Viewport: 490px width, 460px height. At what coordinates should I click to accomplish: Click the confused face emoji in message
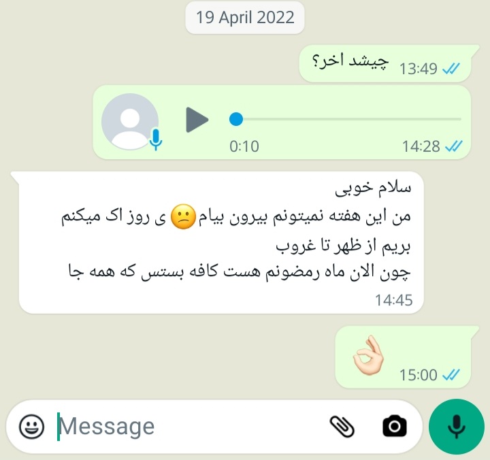(183, 216)
